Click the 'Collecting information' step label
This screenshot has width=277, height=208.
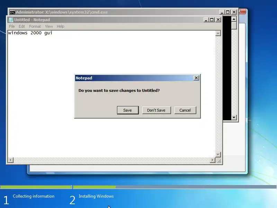point(34,196)
